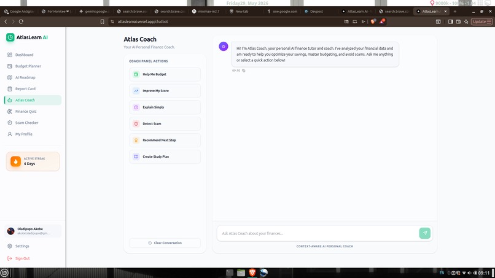Click the Improve My Score action
This screenshot has height=278, width=495.
pyautogui.click(x=165, y=91)
